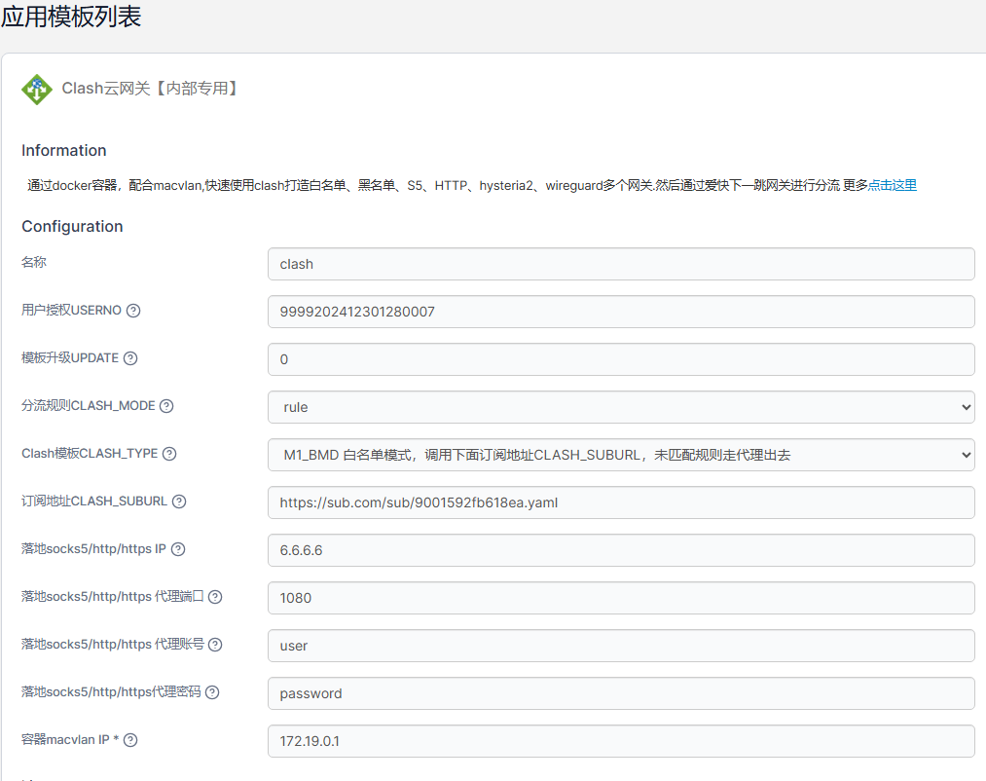Image resolution: width=986 pixels, height=781 pixels.
Task: Click the 通过docker容器 description paragraph
Action: tap(472, 185)
